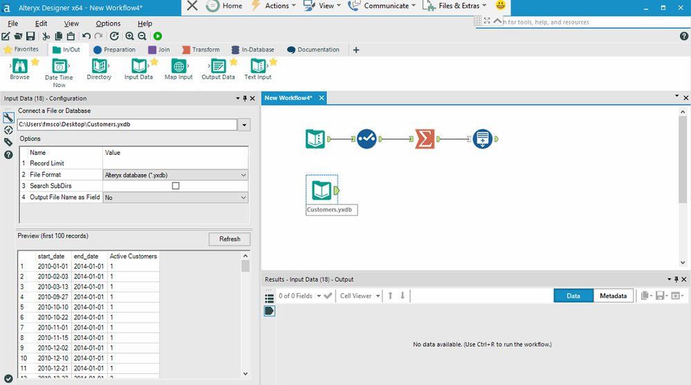Zoom out on the canvas
Image resolution: width=691 pixels, height=385 pixels.
pos(142,36)
